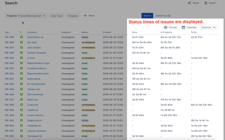Open the Lorem ullamco summary link
This screenshot has width=225, height=140.
35,115
